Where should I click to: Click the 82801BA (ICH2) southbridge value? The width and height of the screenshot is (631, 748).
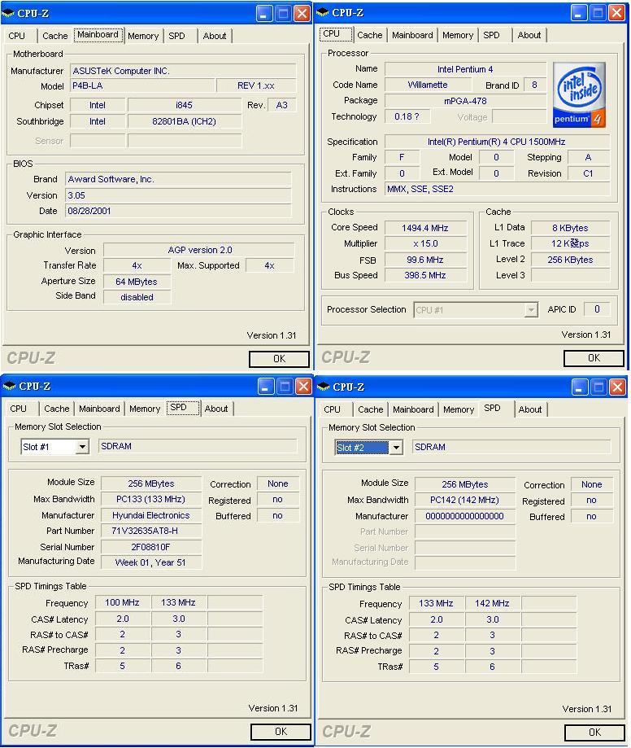tap(184, 121)
